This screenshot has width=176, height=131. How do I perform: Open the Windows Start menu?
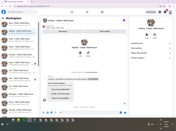click(2, 124)
